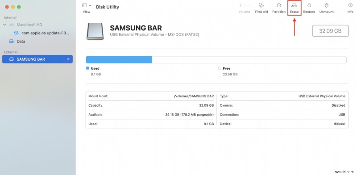Open the Info panel
The height and width of the screenshot is (175, 357).
pos(350,8)
